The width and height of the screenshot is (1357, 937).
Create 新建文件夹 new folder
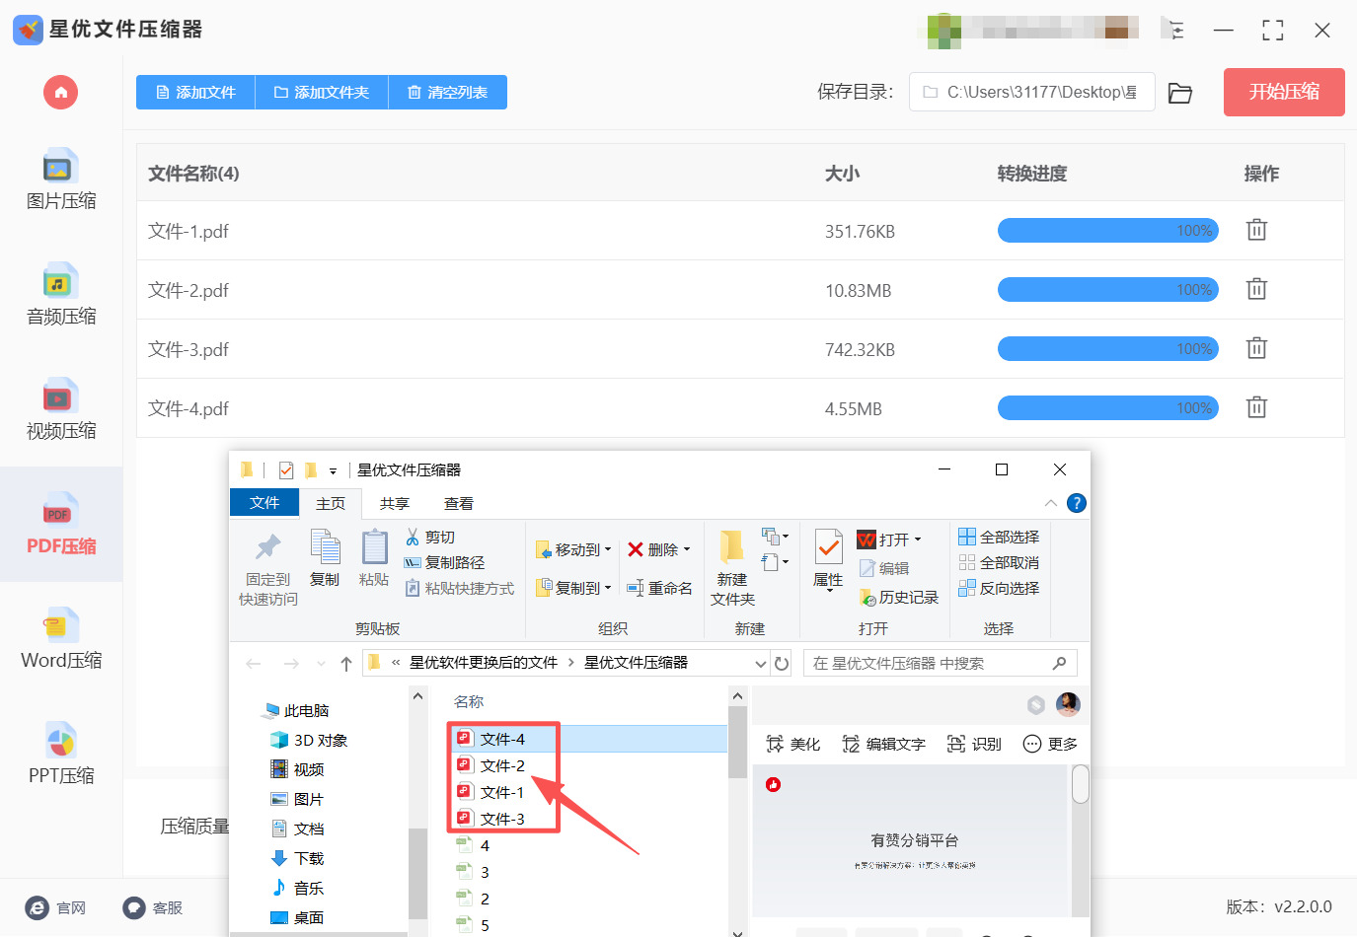pyautogui.click(x=732, y=569)
